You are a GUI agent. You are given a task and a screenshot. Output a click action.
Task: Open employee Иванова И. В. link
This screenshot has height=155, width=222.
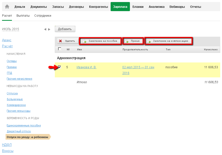point(86,67)
